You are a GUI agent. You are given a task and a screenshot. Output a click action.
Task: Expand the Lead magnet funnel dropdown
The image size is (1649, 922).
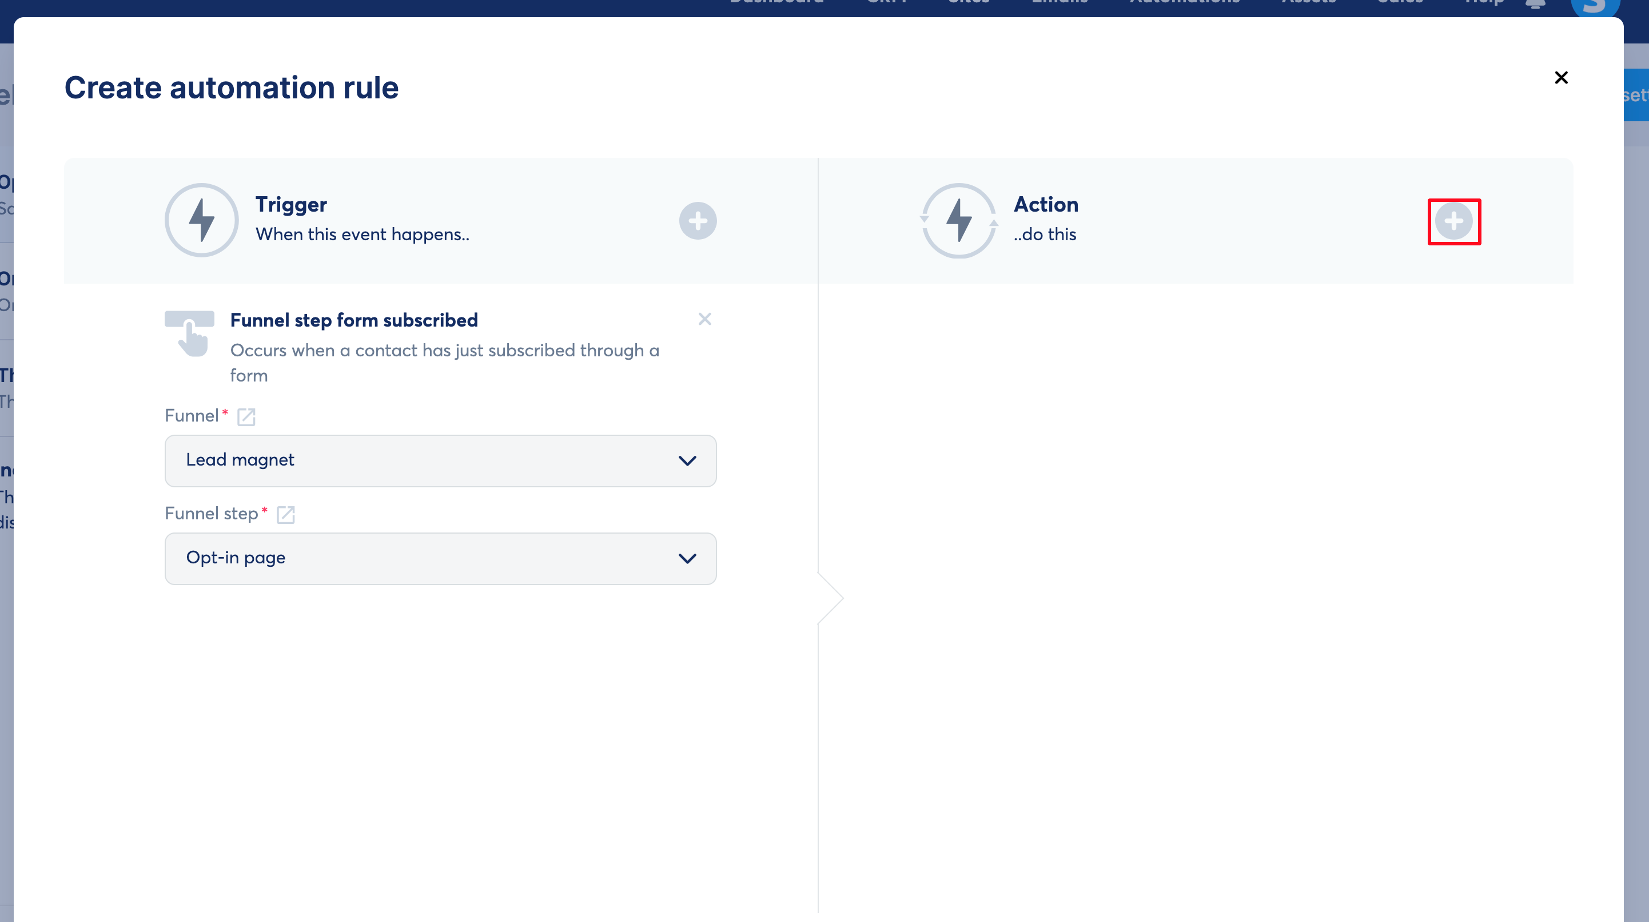pyautogui.click(x=440, y=461)
